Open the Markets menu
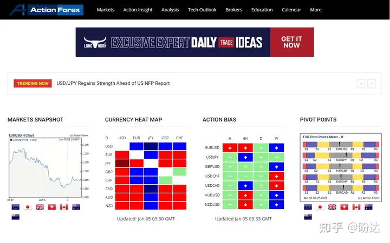 [x=106, y=10]
